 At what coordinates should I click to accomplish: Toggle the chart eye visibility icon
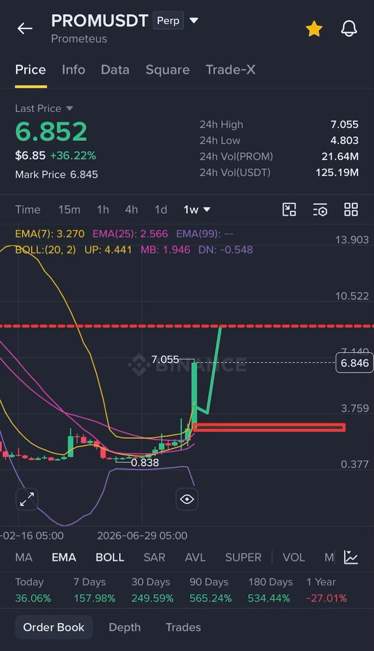coord(187,499)
